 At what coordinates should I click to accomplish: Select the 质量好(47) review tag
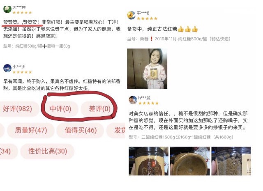(x=31, y=130)
